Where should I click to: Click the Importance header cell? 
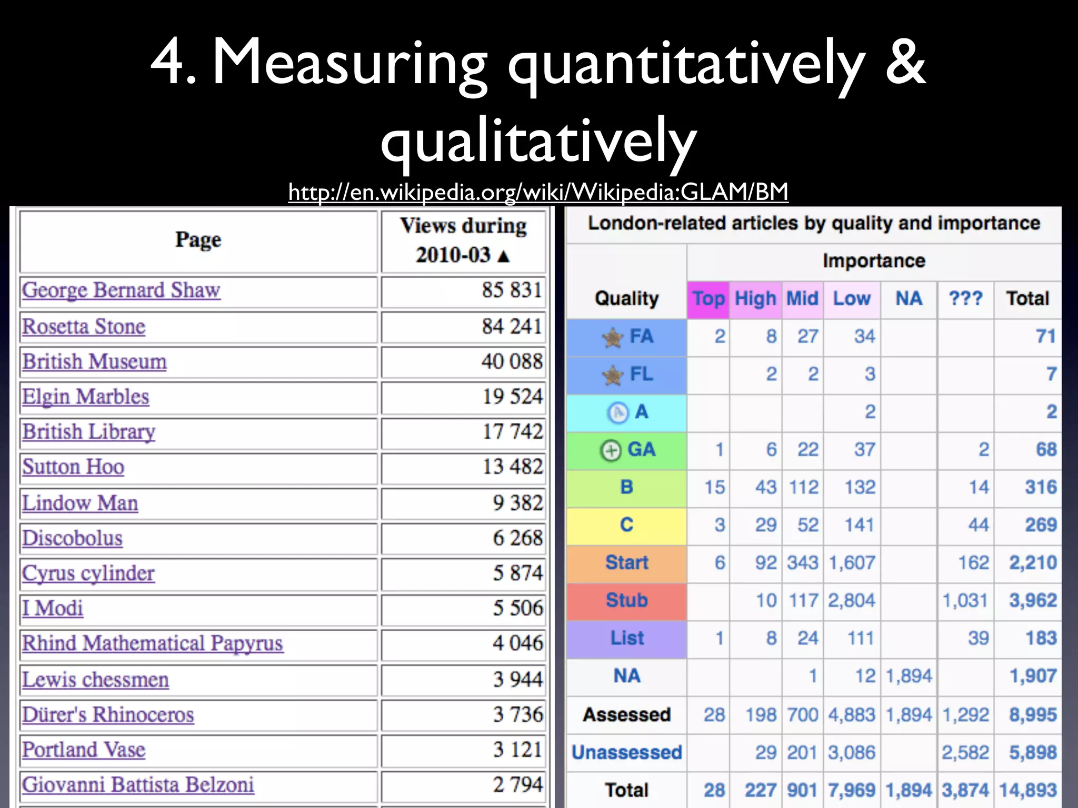(x=874, y=261)
